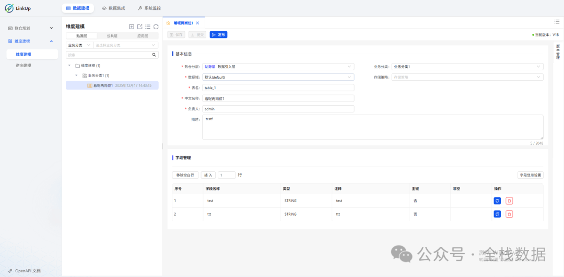
Task: Open 字段显示设置 field display settings
Action: (530, 175)
